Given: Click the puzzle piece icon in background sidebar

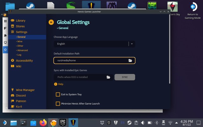Looking at the screenshot, I should tap(5, 35).
